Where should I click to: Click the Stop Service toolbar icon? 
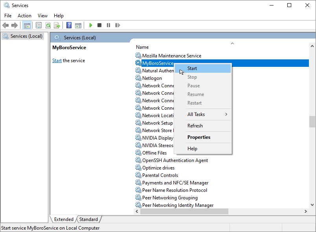tap(99, 25)
